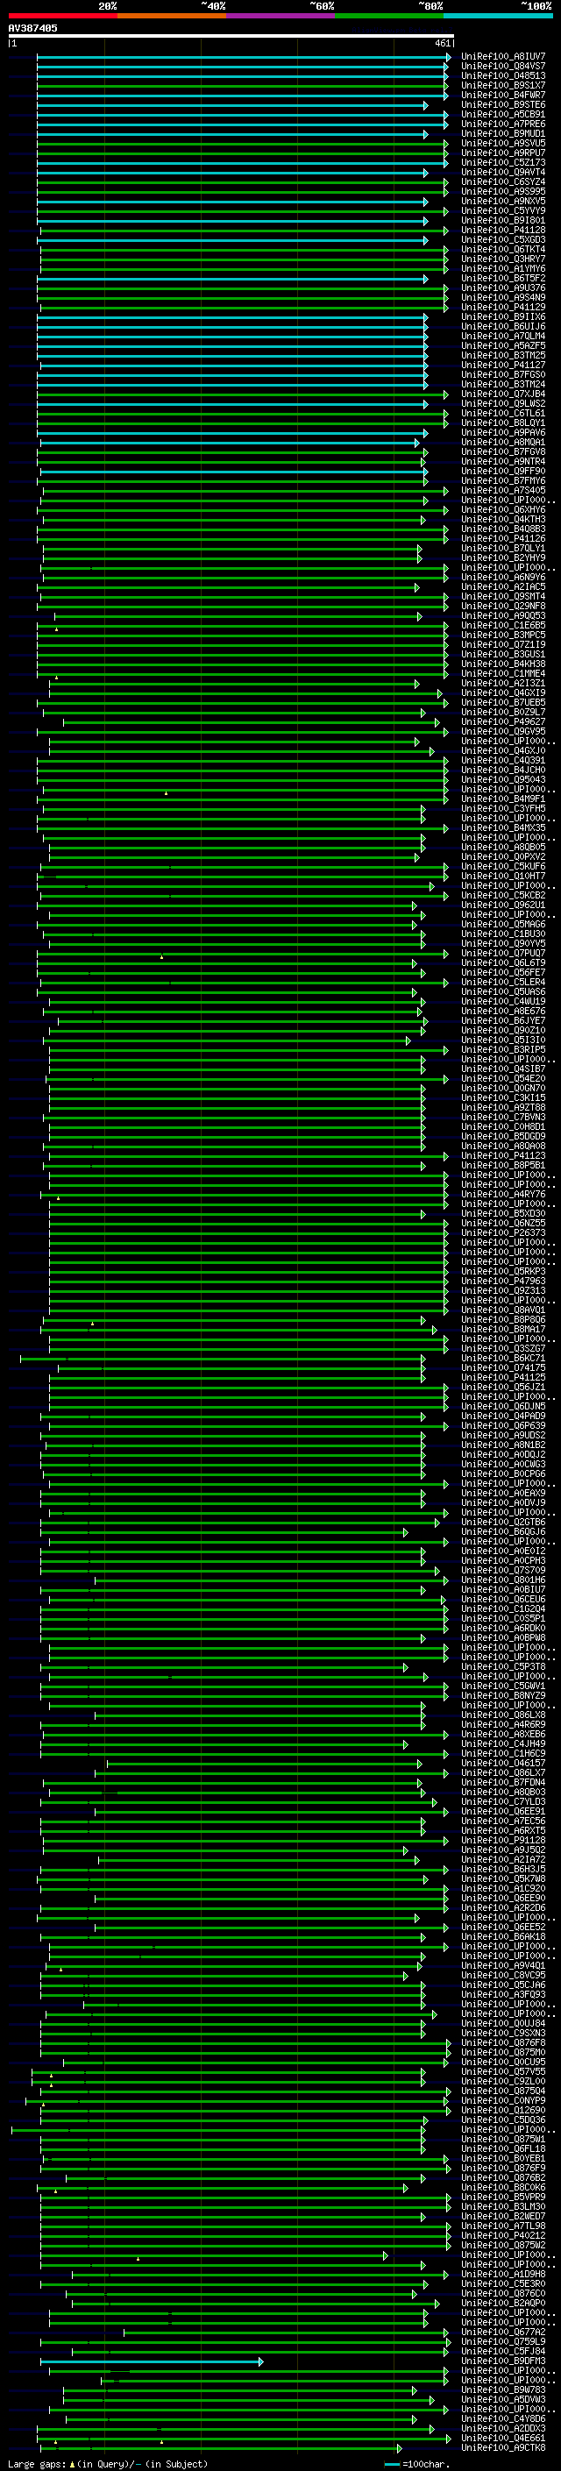Click the UniRef100_Q3HRY7 label
The width and height of the screenshot is (561, 2471).
tap(503, 259)
